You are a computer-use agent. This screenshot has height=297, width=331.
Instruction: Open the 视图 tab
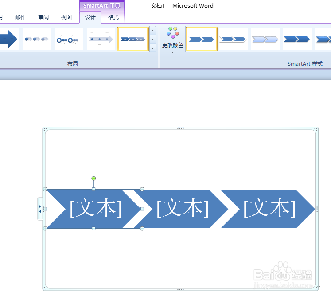[x=66, y=17]
